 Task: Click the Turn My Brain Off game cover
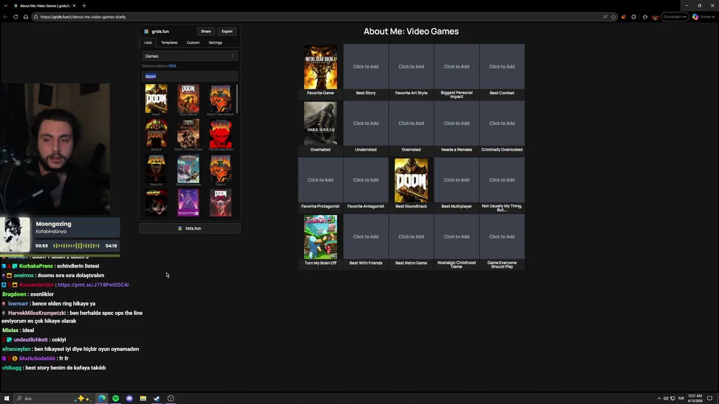(x=320, y=237)
